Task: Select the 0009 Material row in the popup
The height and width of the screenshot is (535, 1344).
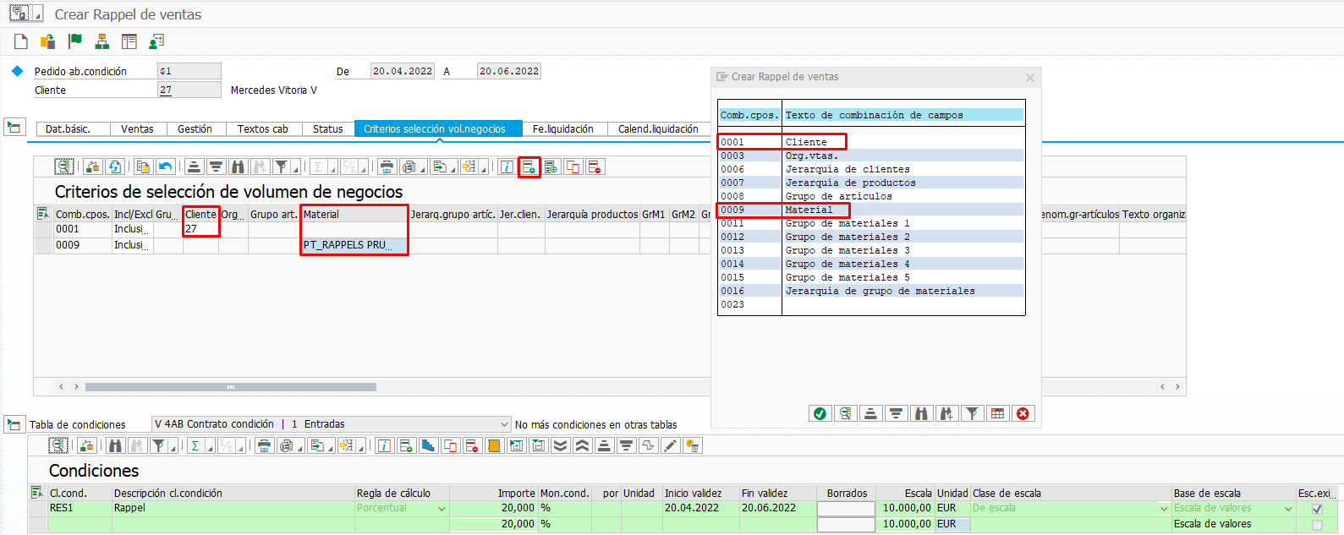Action: tap(871, 210)
